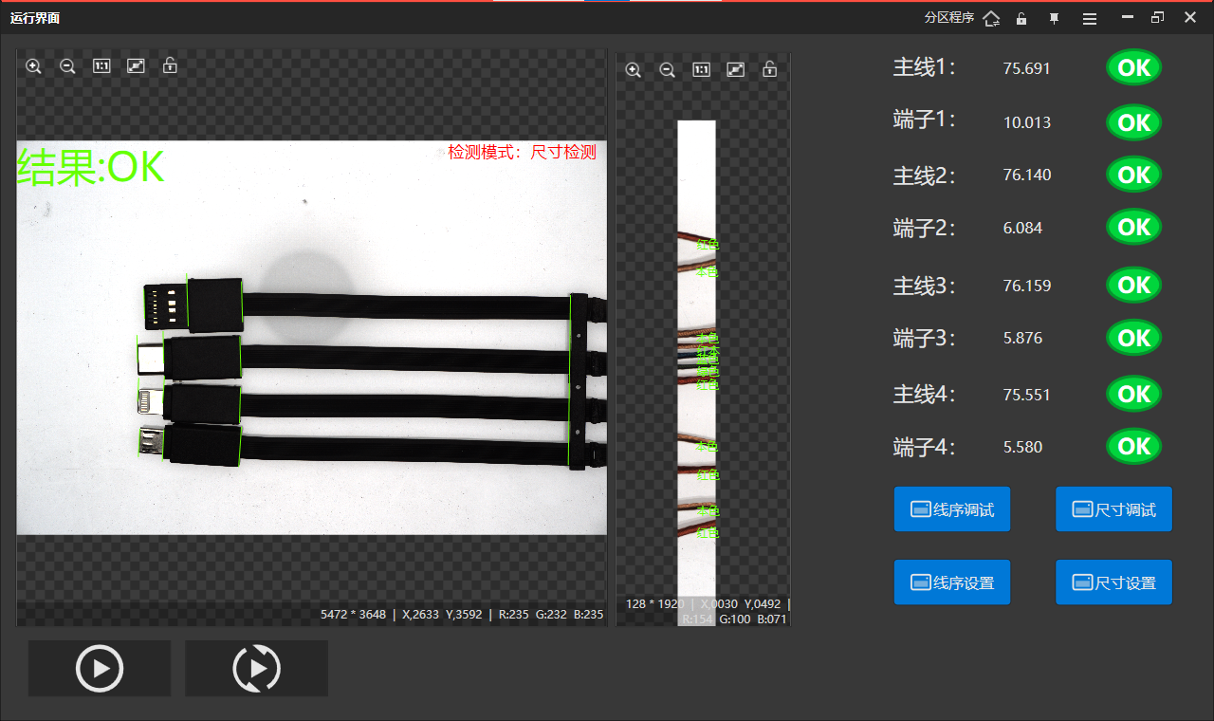Start continuous run with the loop-play button
Screen dimensions: 1214x721
pyautogui.click(x=256, y=668)
